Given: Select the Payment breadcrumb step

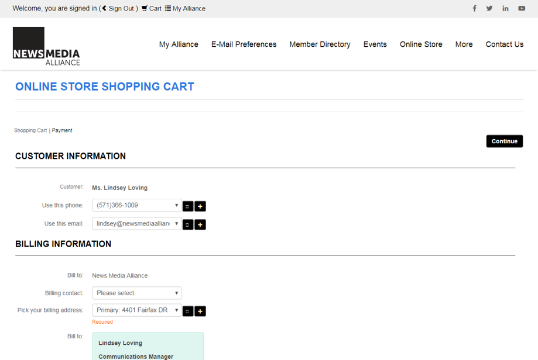Looking at the screenshot, I should (x=62, y=130).
